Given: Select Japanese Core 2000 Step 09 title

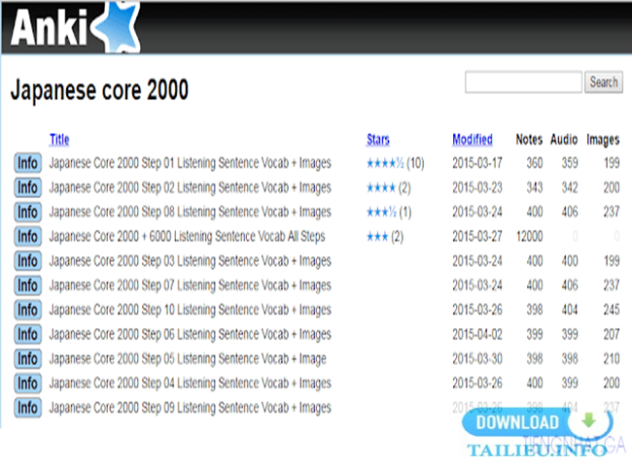Looking at the screenshot, I should (190, 408).
